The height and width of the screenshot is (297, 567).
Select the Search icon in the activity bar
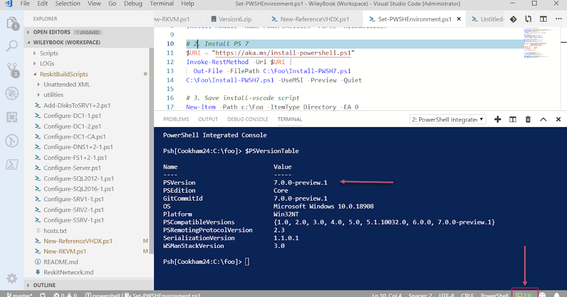(x=12, y=45)
